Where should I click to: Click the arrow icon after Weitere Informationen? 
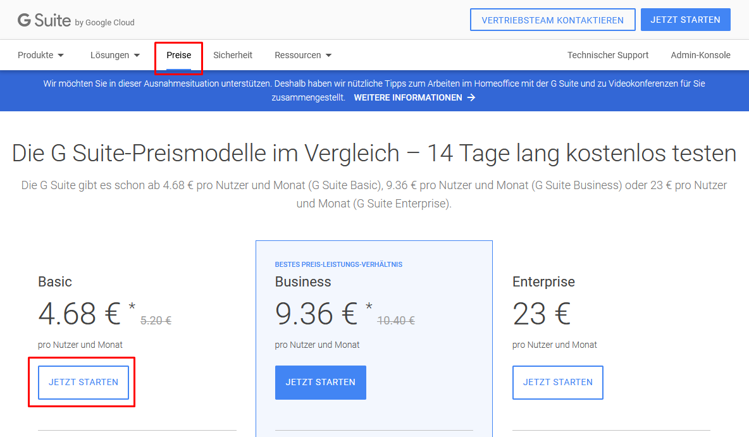coord(471,97)
